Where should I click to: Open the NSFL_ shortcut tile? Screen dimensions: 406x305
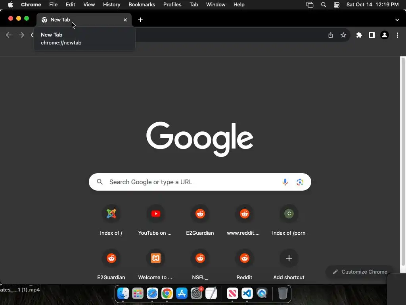click(200, 265)
